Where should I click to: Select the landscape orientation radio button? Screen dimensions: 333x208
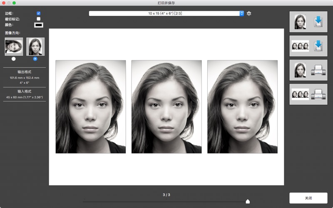click(x=14, y=59)
